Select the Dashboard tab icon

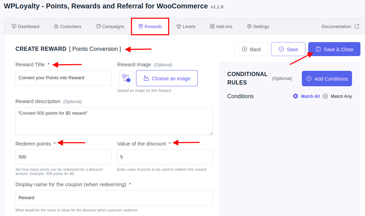tap(14, 26)
